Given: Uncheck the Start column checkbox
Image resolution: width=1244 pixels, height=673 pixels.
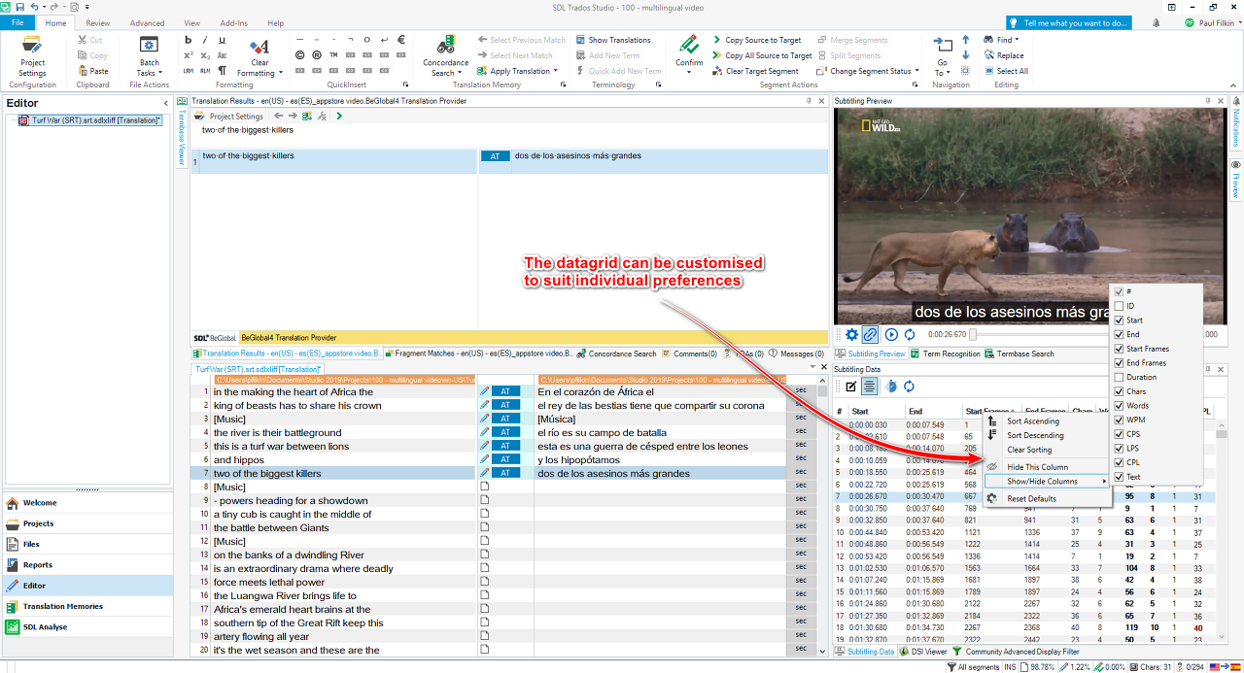Looking at the screenshot, I should tap(1120, 320).
